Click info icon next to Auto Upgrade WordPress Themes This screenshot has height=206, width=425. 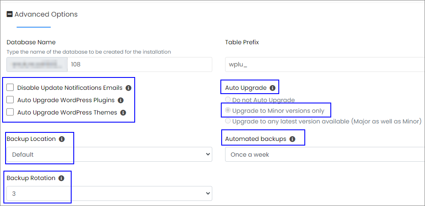(123, 113)
